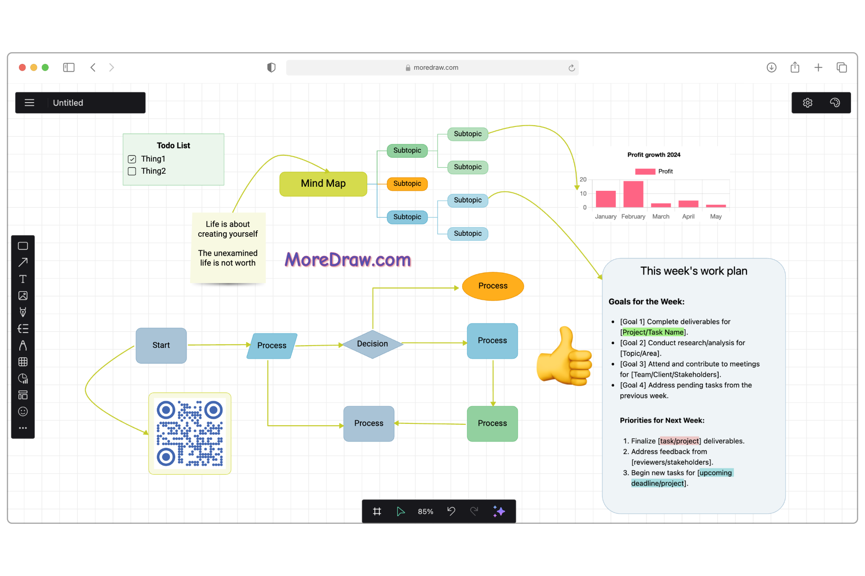The image size is (865, 576).
Task: Open the theme palette icon
Action: click(x=835, y=103)
